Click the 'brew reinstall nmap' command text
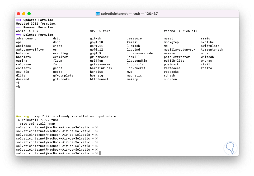Viewport: 254px width, 176px height. 37,124
